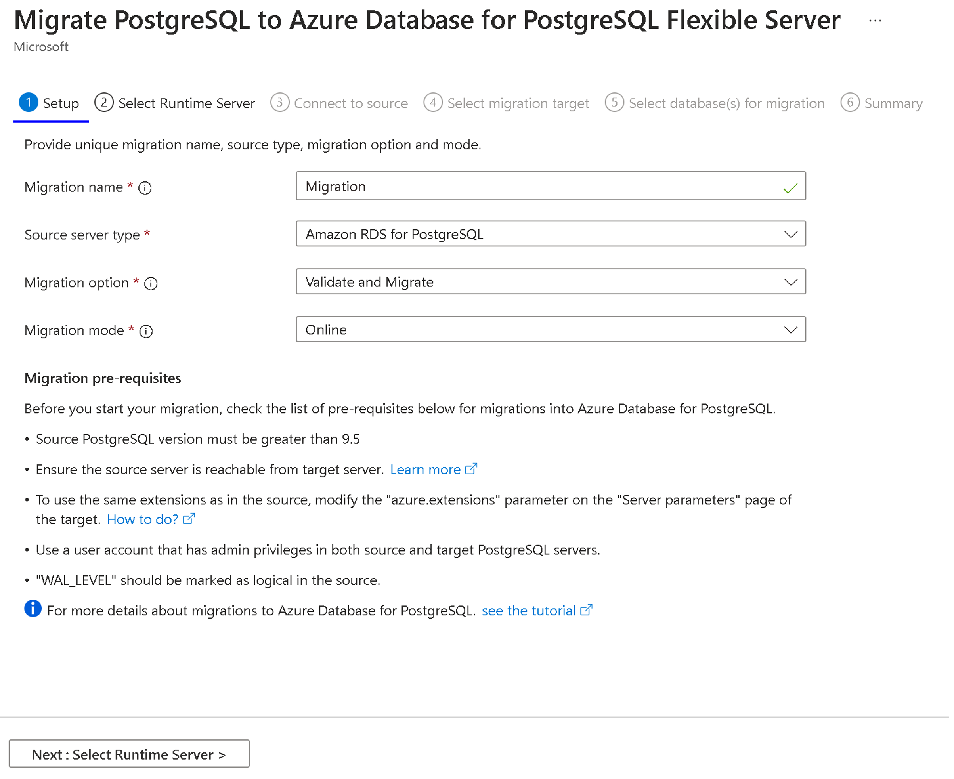This screenshot has width=954, height=779.
Task: Click the chevron on the Online dropdown
Action: pyautogui.click(x=791, y=330)
